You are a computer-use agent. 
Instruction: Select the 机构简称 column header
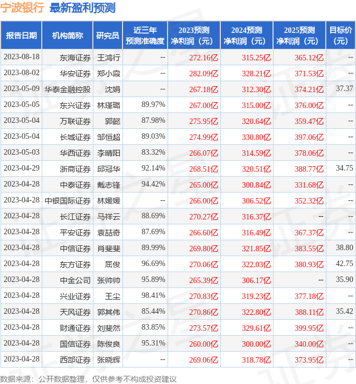pos(68,35)
